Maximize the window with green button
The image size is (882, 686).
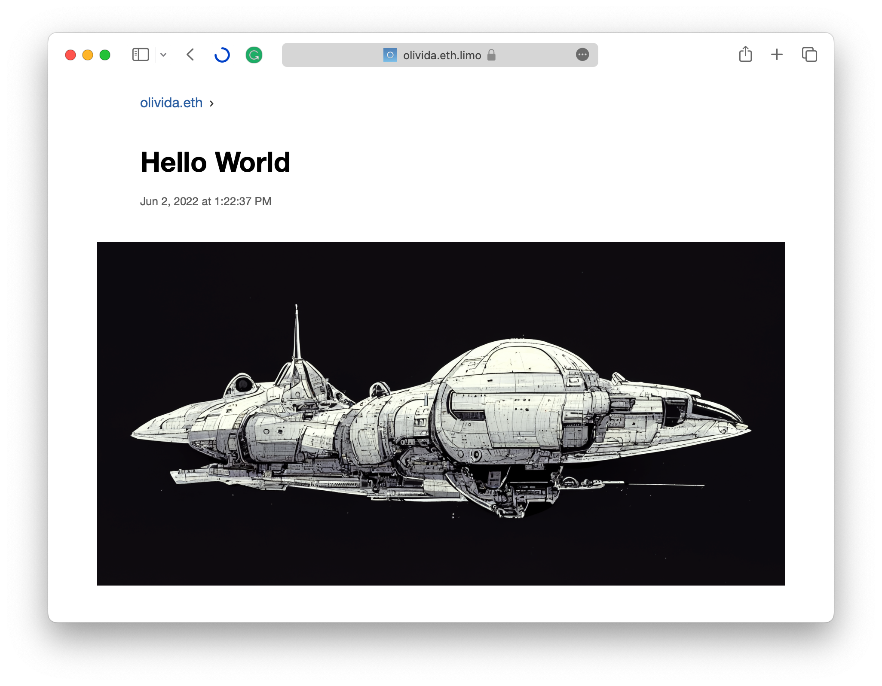[x=105, y=55]
